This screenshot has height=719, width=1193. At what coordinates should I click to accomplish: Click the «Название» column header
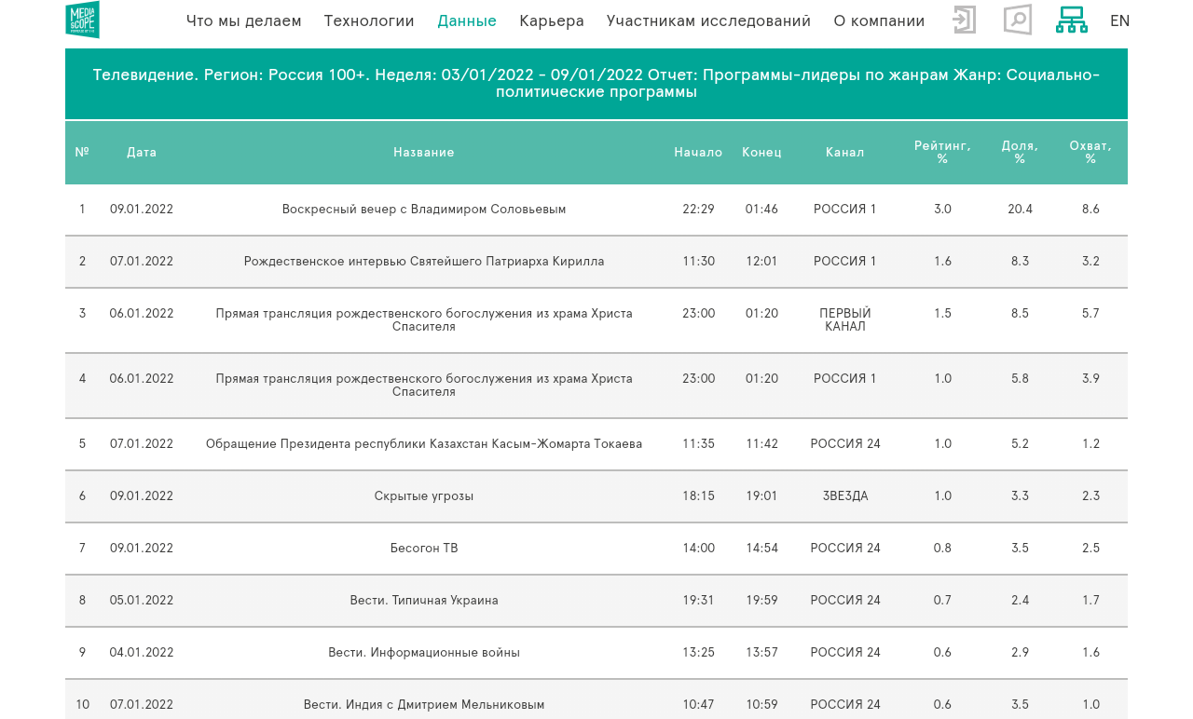(424, 153)
